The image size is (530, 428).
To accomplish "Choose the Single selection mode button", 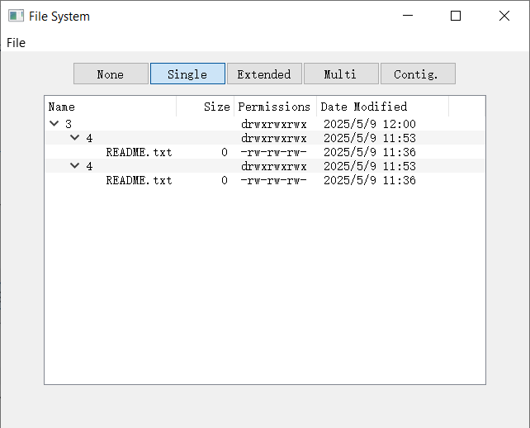I will pos(187,74).
